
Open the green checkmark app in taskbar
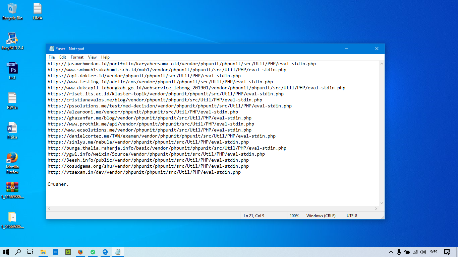coord(93,252)
